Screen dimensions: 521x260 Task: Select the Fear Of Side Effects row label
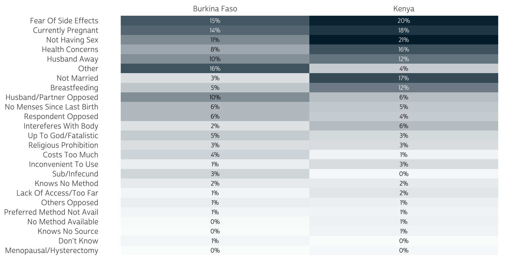click(x=64, y=21)
